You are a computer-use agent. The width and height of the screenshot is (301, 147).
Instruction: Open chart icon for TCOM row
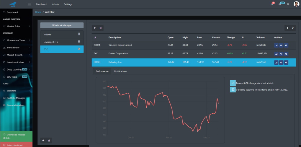277,45
